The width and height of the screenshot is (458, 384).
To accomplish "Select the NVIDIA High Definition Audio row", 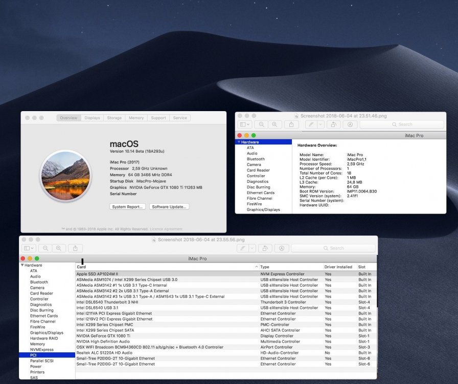I will pos(226,342).
